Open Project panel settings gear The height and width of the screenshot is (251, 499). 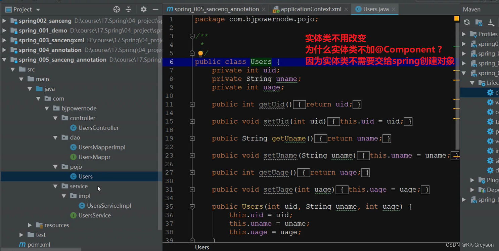(143, 9)
